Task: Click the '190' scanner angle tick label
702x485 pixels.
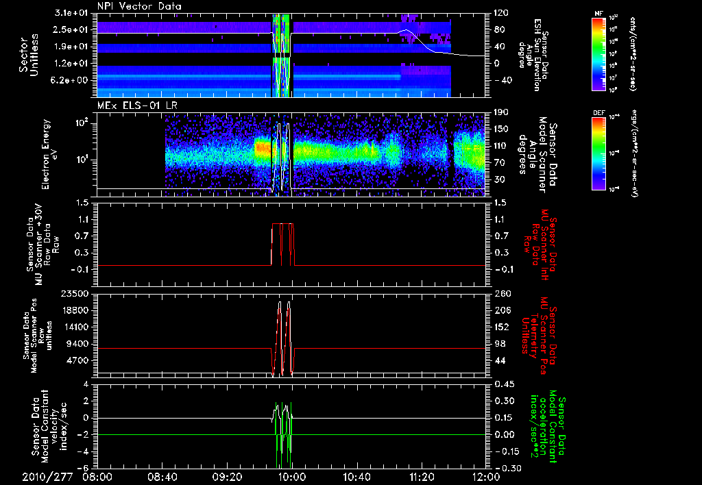Action: coord(501,113)
